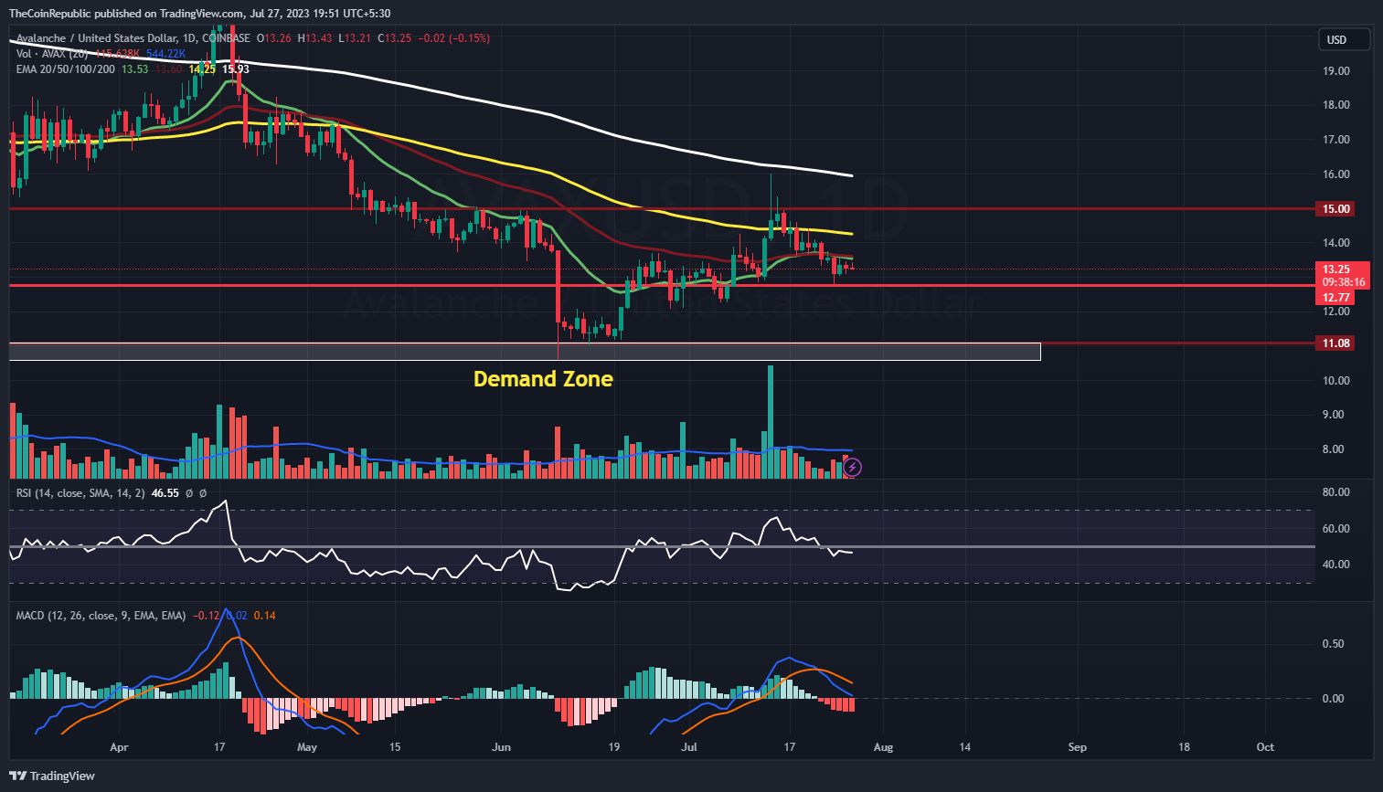Screen dimensions: 1383x792
Task: Click the current price label 13.25
Action: coord(1336,269)
